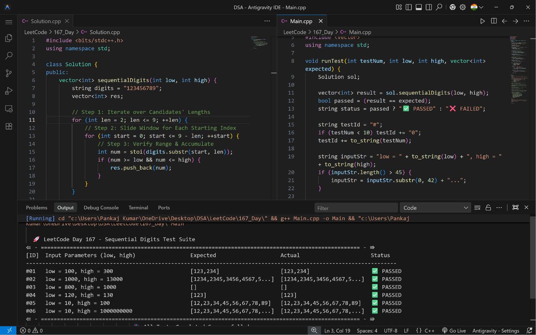The image size is (536, 335).
Task: Click the Customize Layout icon in title bar
Action: coord(398,7)
